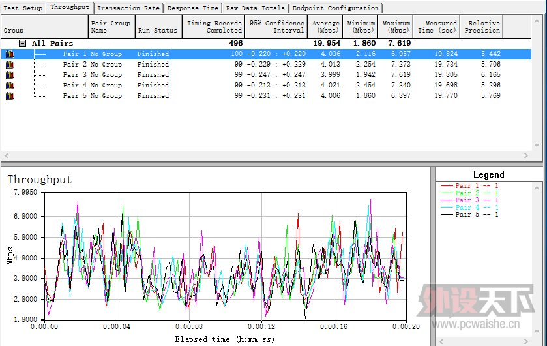Screen dimensions: 547x346
Task: Click the 95% Confidence Interval header
Action: (276, 27)
